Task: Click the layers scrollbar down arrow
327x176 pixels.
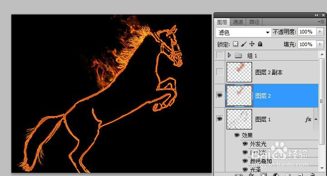Action: pos(322,168)
